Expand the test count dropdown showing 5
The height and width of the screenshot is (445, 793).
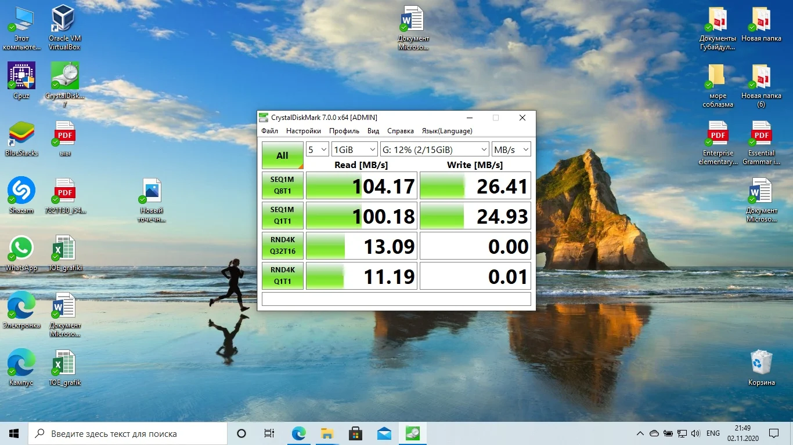tap(318, 149)
